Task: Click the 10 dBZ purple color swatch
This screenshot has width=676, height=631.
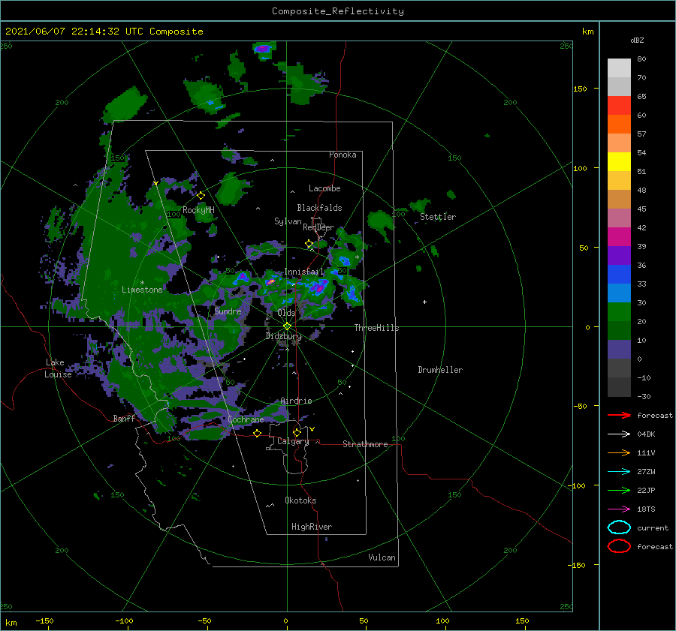Action: 619,350
